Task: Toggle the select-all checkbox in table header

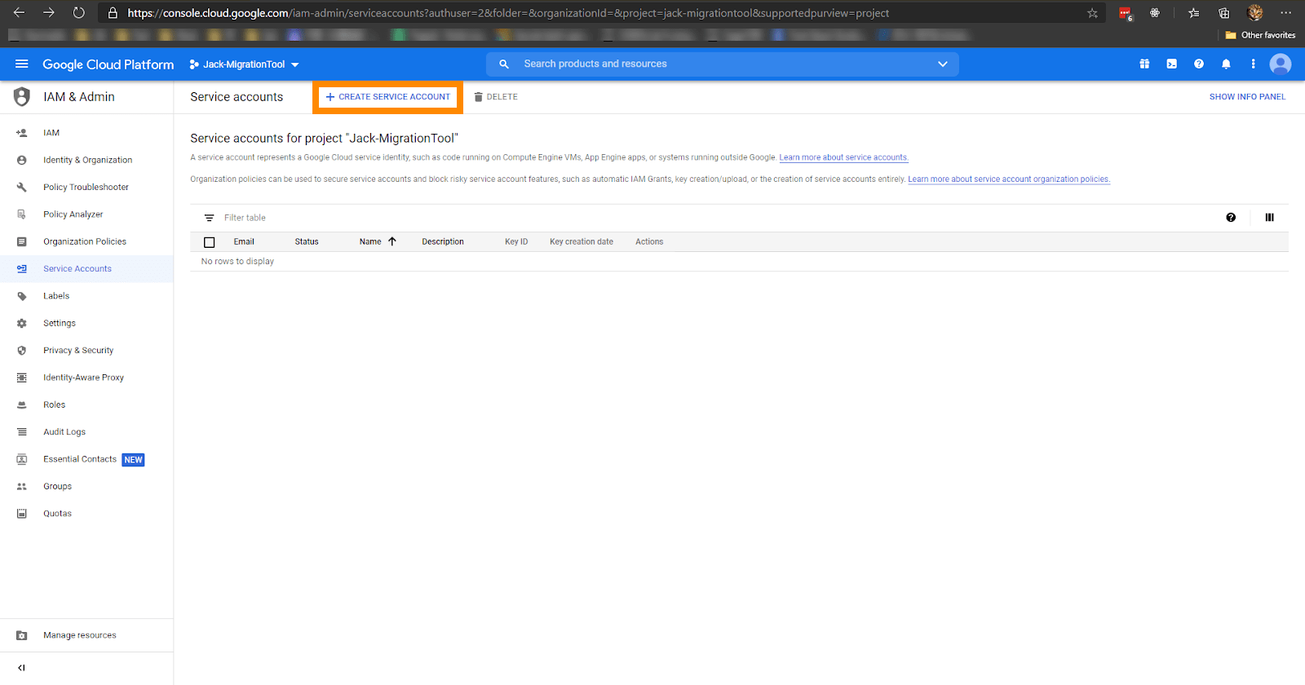Action: pos(210,242)
